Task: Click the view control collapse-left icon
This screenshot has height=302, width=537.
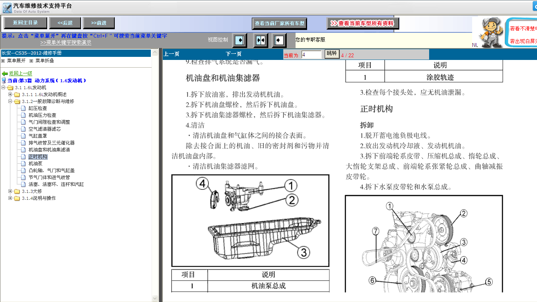Action: pyautogui.click(x=279, y=40)
